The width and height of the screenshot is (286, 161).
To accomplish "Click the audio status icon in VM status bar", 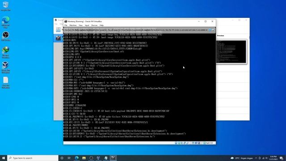I will [x=181, y=143].
